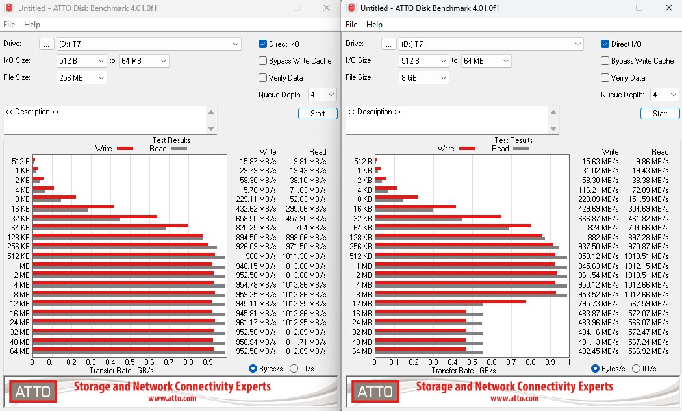
Task: Click Description text field in left window
Action: [x=105, y=120]
